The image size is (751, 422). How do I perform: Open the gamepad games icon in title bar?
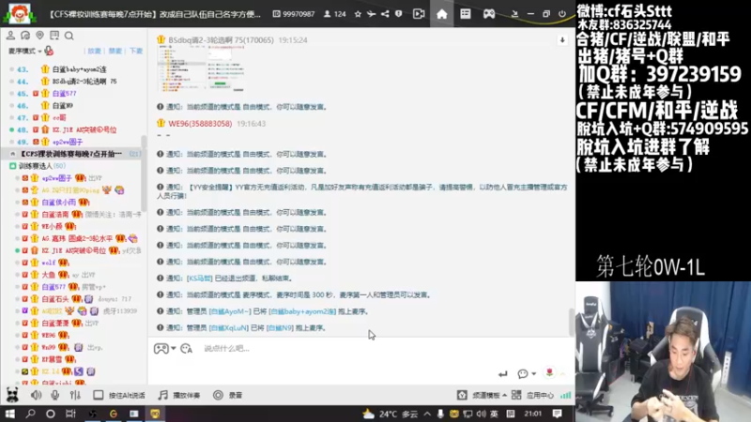point(488,14)
